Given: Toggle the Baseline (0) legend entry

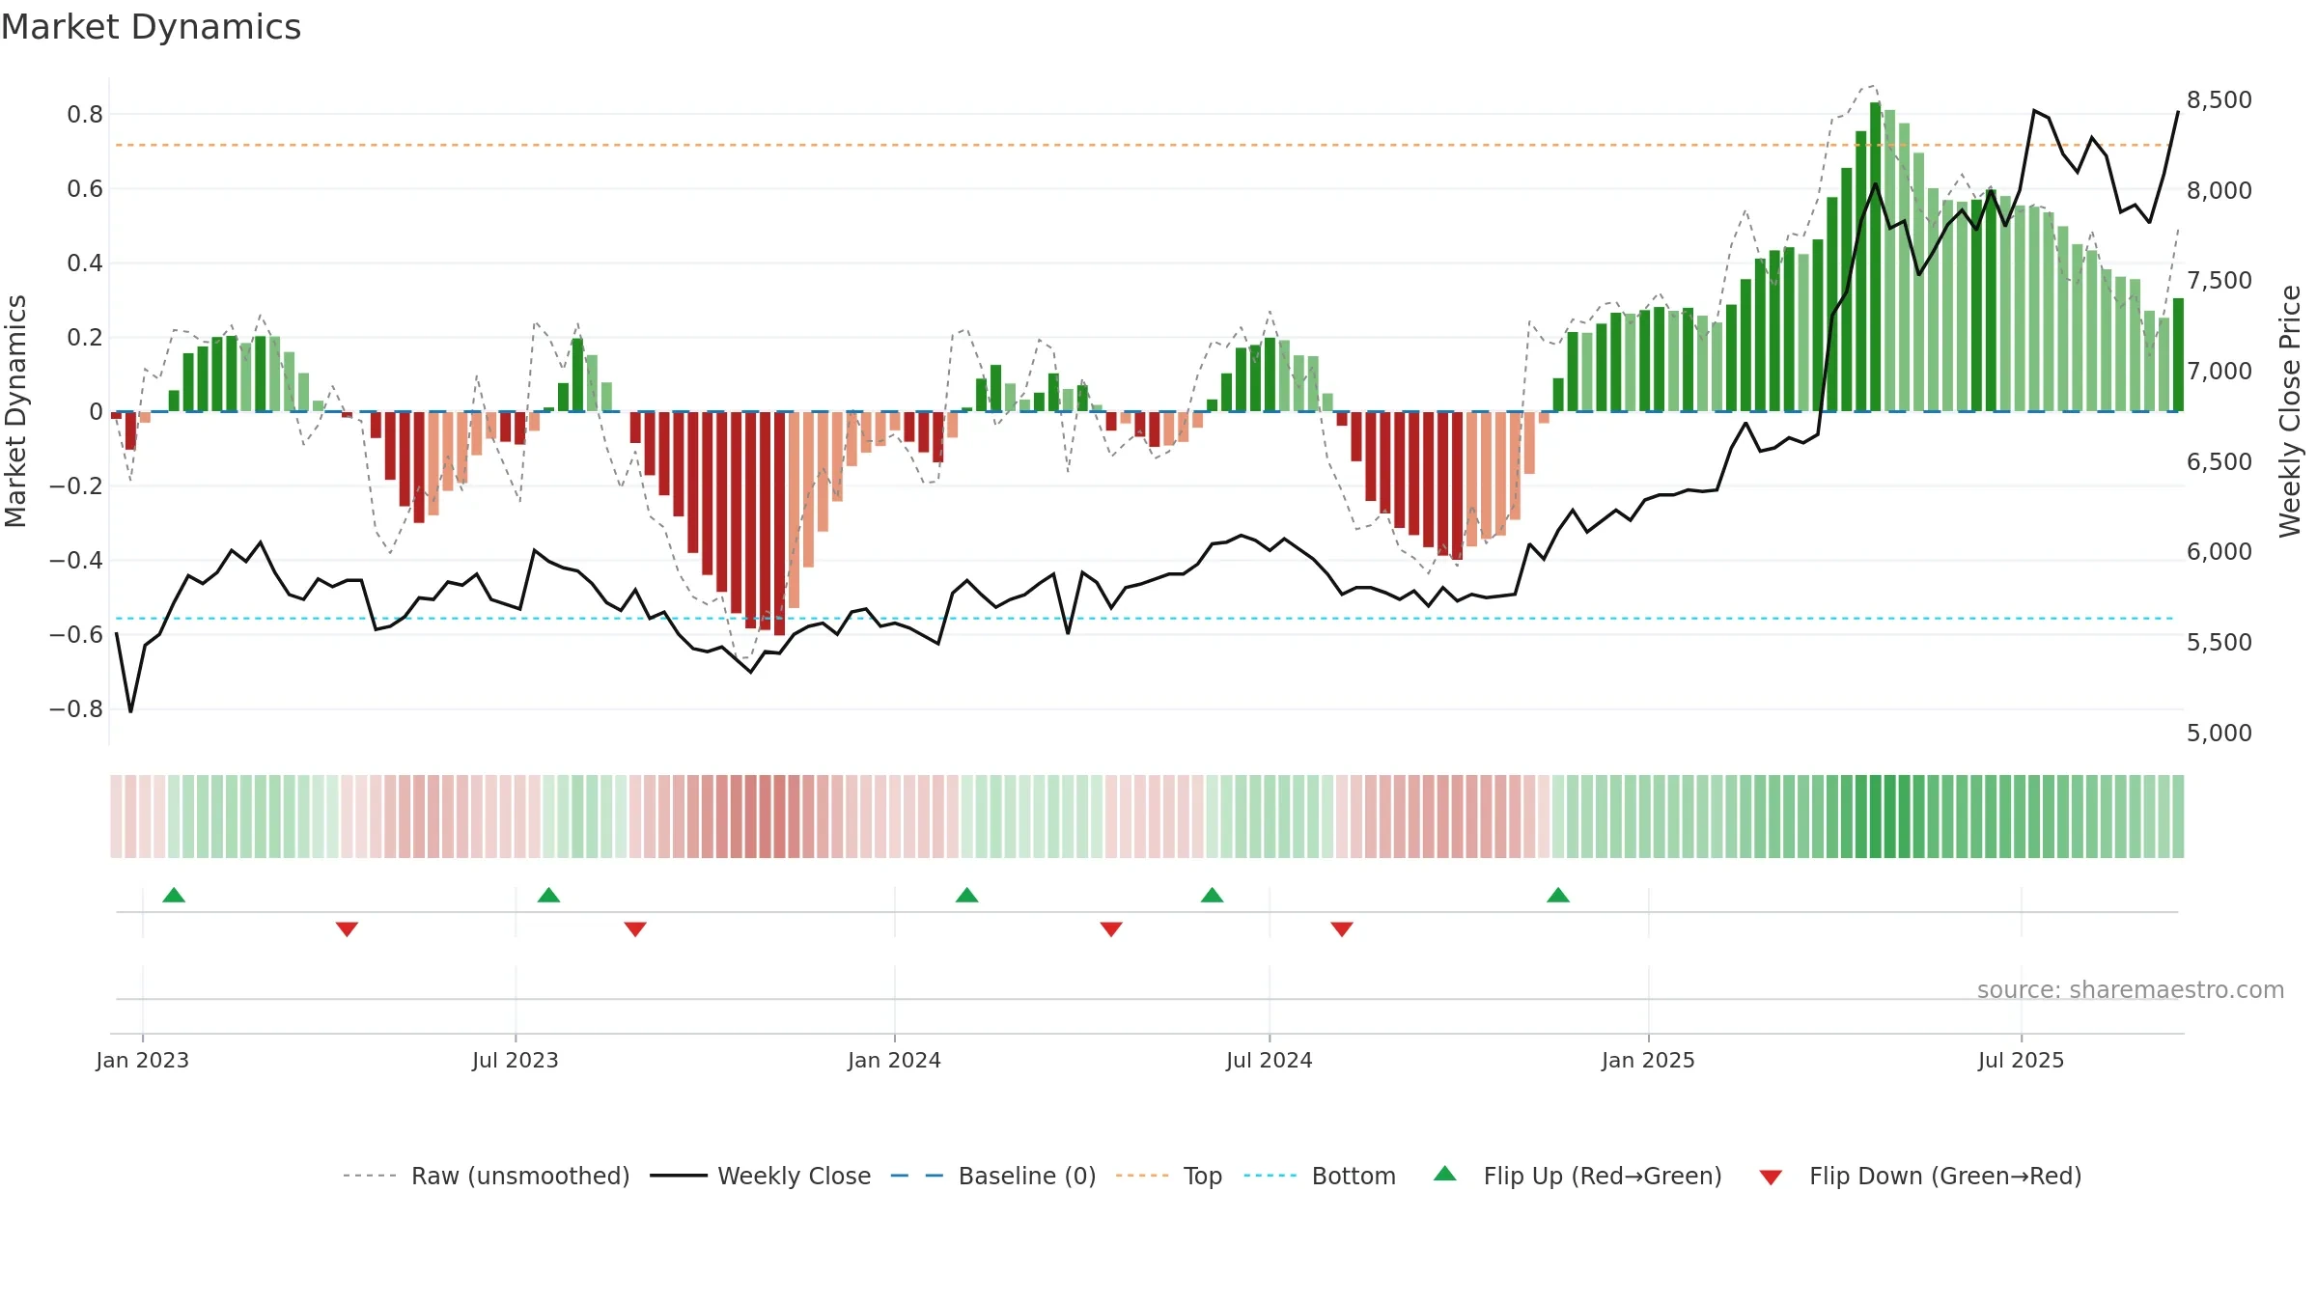Looking at the screenshot, I should click(x=992, y=1176).
